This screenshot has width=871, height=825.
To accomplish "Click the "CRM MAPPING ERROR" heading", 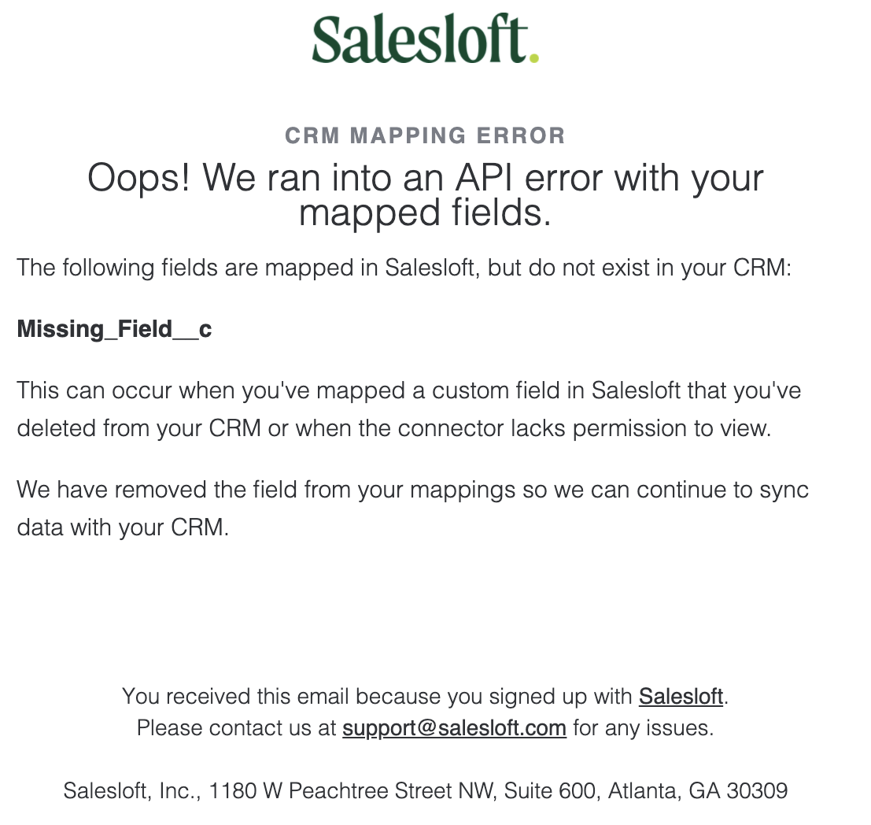I will pos(425,135).
